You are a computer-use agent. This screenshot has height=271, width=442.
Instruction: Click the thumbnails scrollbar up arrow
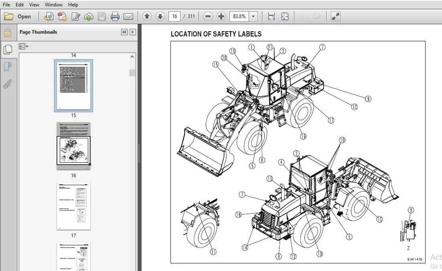pos(132,57)
